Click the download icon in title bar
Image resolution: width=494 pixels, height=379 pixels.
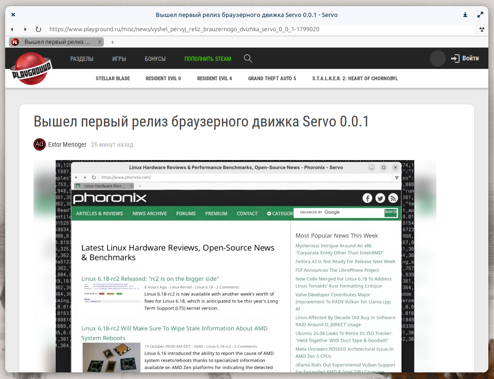tap(465, 15)
